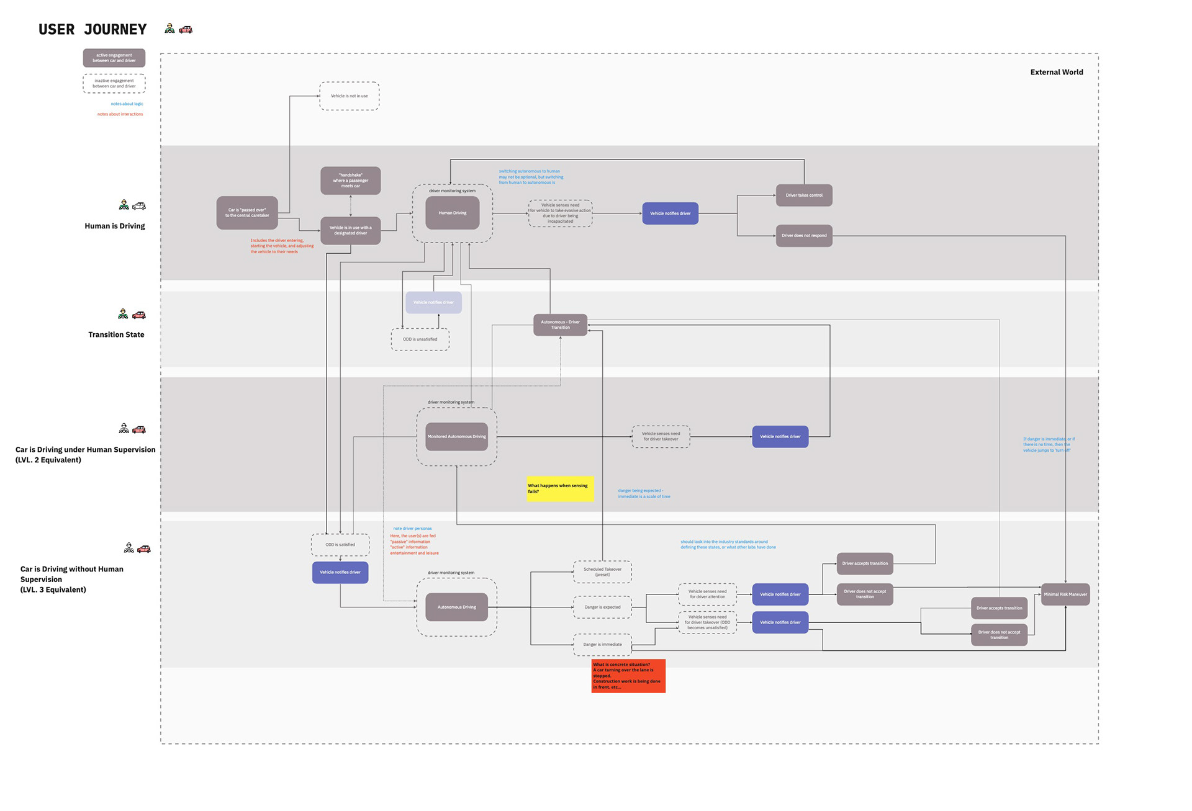Select the person icon above the LVL. 2 Equivalent label
The image size is (1192, 811).
tap(124, 428)
